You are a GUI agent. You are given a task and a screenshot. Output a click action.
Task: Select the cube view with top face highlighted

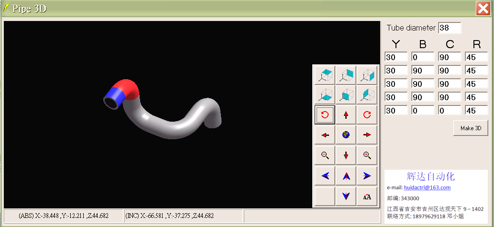pos(325,74)
